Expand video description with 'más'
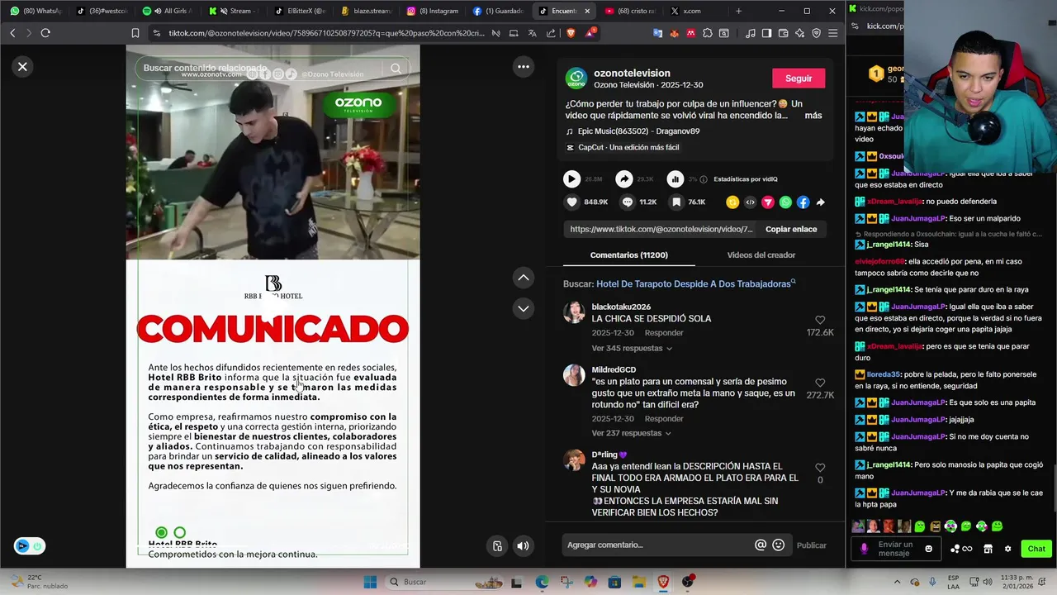This screenshot has width=1057, height=595. point(813,116)
